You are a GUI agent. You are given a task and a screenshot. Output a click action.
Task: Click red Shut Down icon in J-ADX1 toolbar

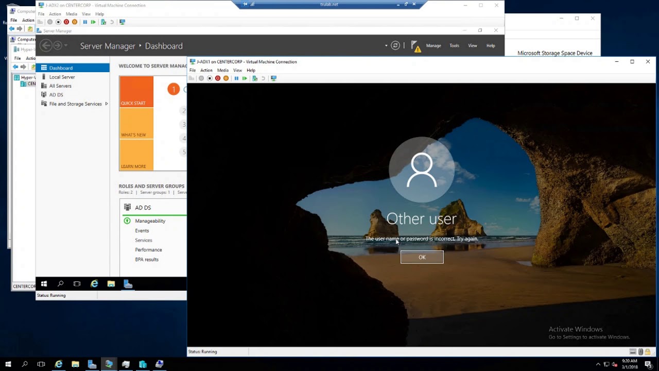tap(218, 78)
